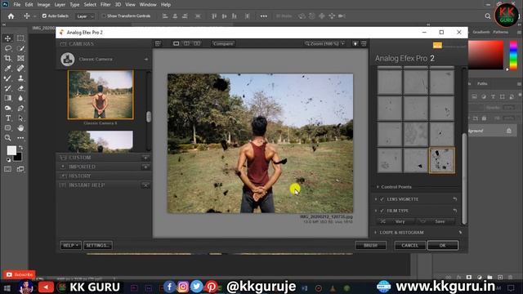This screenshot has height=294, width=523.
Task: Swap foreground and background colors
Action: tap(20, 147)
